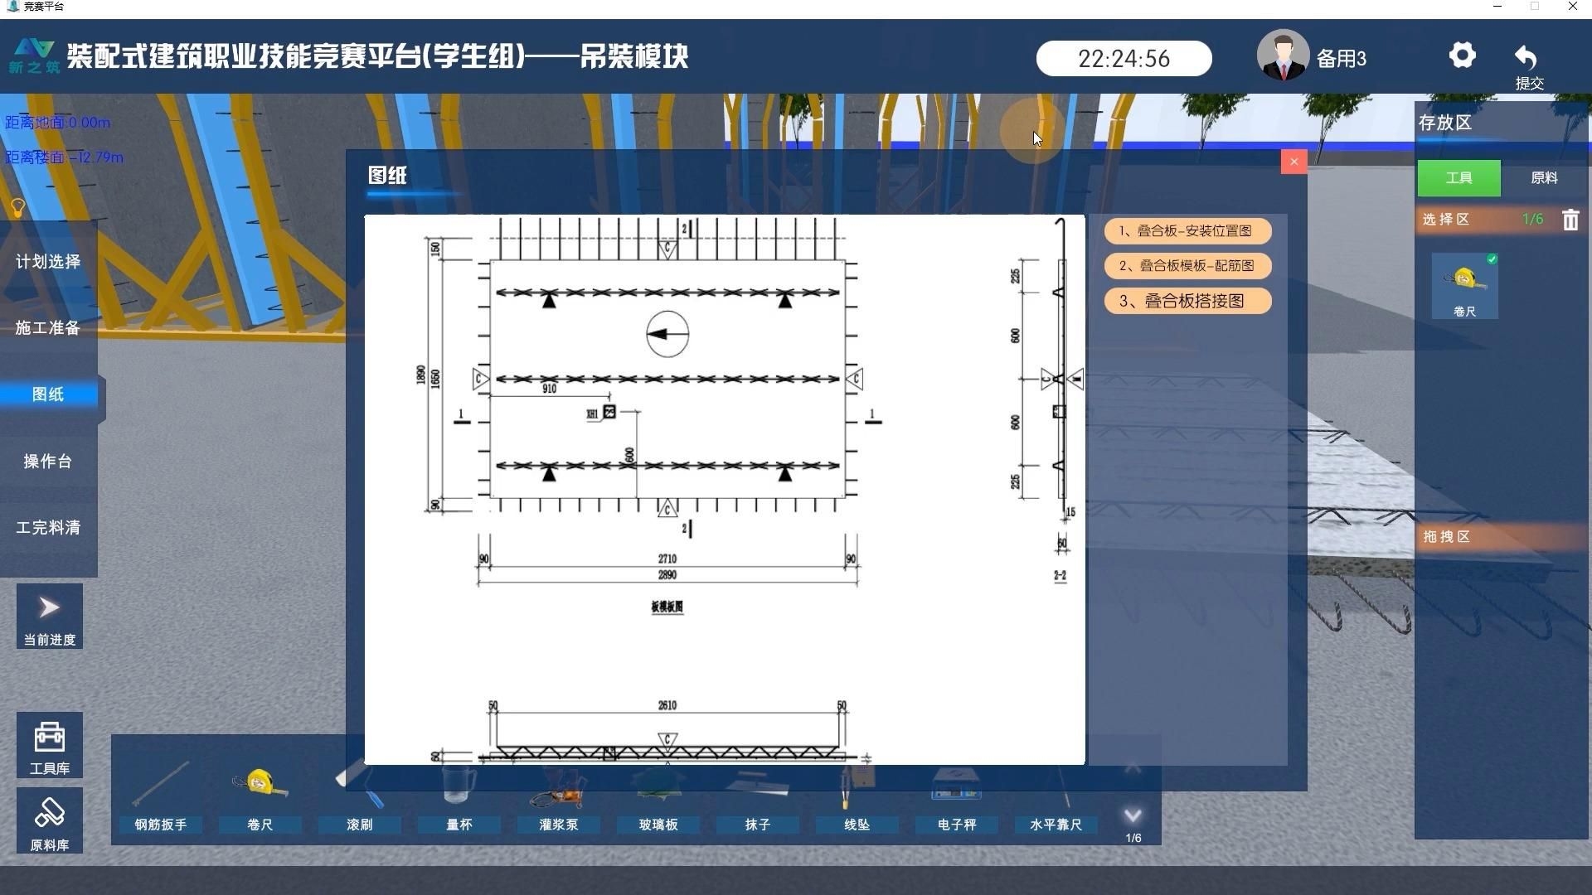Show next page of tools via down chevron
This screenshot has height=895, width=1592.
pos(1133,816)
